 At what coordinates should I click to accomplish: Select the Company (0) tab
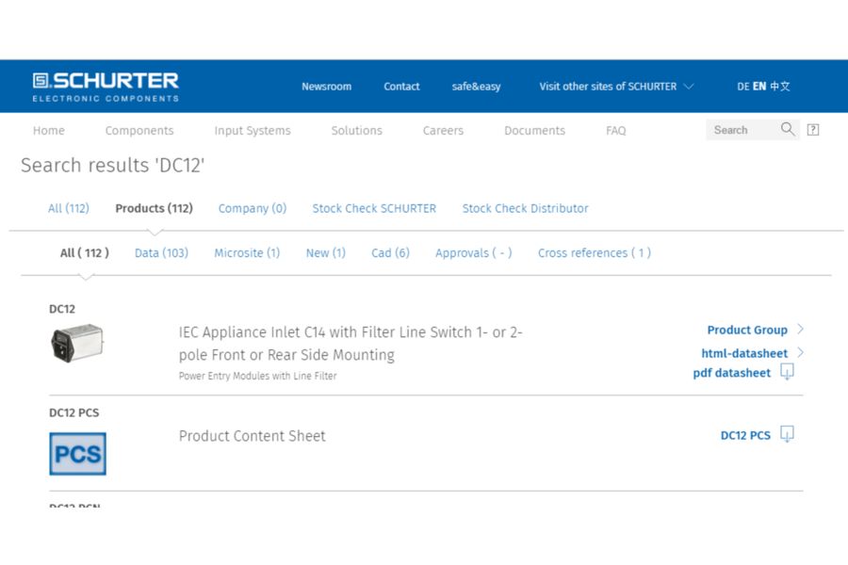tap(253, 208)
